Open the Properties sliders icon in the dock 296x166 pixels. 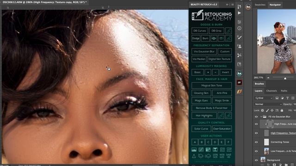[240, 22]
